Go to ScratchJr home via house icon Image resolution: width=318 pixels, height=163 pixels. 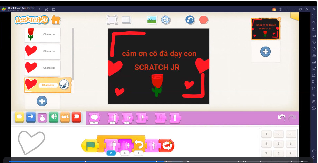point(56,20)
